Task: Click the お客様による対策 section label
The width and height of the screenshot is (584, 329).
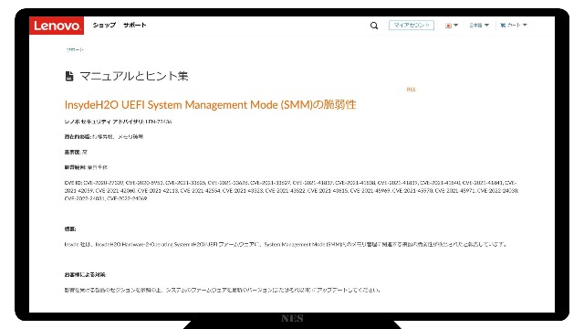Action: click(x=85, y=274)
